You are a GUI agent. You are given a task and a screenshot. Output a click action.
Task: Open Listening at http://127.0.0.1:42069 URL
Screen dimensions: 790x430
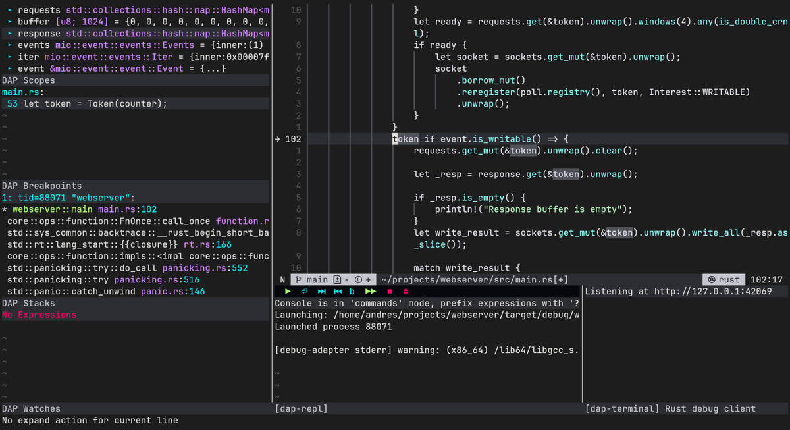pos(678,291)
